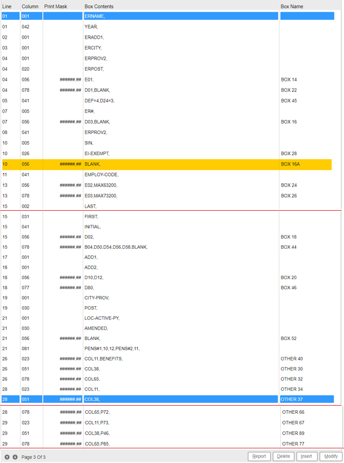Viewport: 344px width, 463px height.
Task: Click the Box Contents column header
Action: click(99, 6)
